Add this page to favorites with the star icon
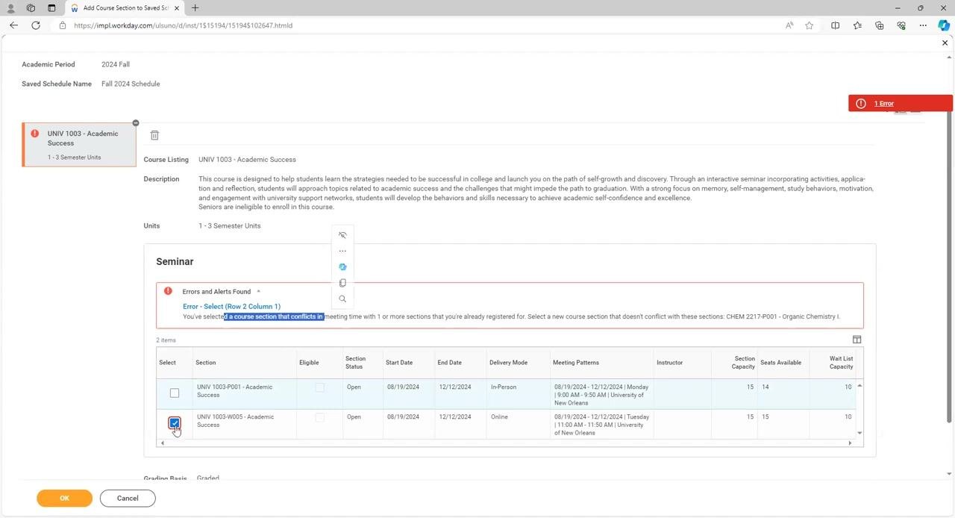The width and height of the screenshot is (955, 518). (810, 25)
